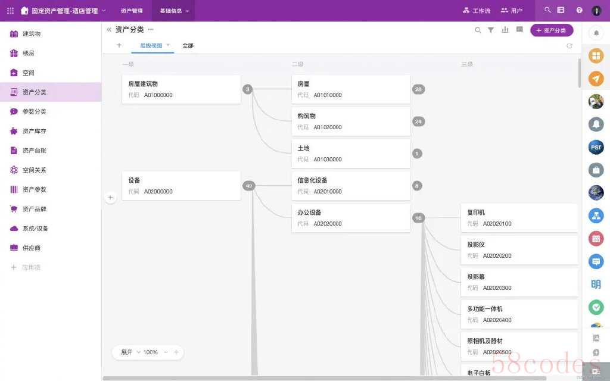Click the filter funnel icon
Screen dimensions: 610x381
click(491, 30)
